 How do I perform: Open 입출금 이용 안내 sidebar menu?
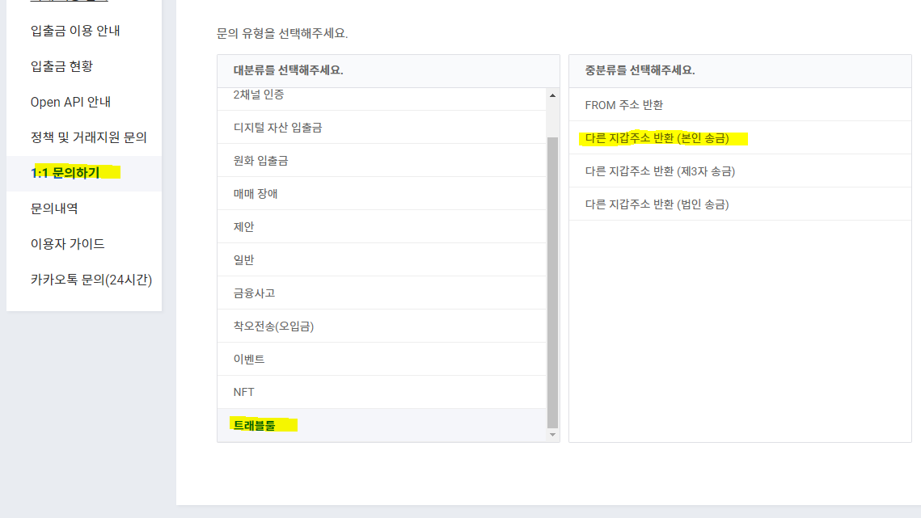(x=75, y=31)
